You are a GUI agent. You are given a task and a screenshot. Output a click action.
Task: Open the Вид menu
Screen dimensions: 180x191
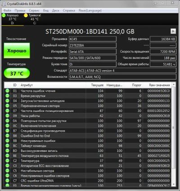[x=46, y=10]
